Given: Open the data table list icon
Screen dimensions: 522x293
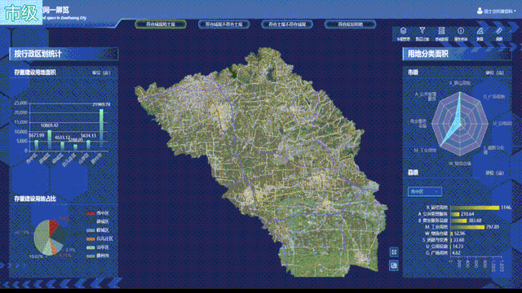Looking at the screenshot, I should pyautogui.click(x=441, y=31).
